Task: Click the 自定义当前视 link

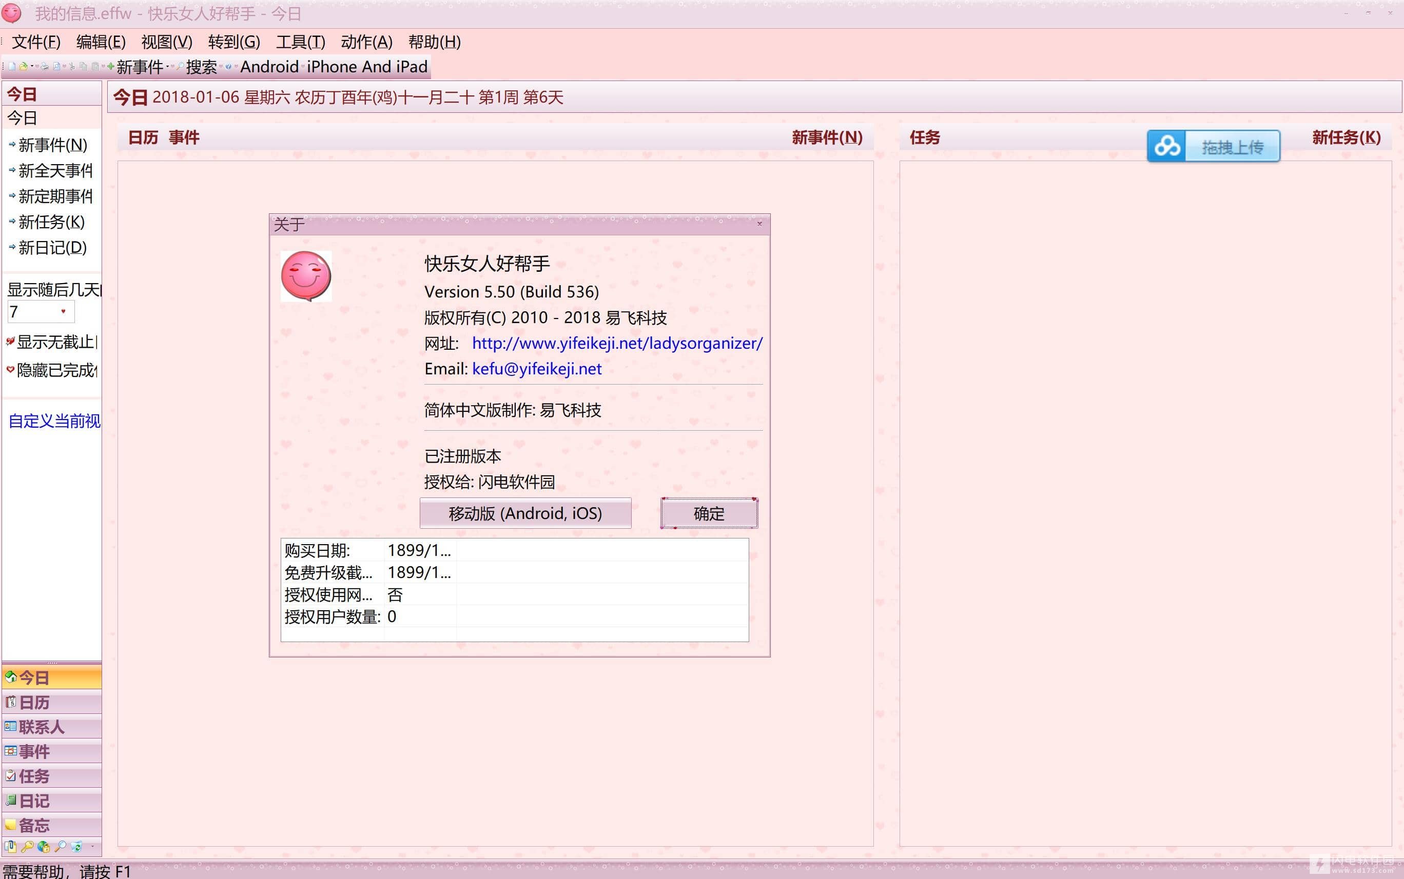Action: 54,421
